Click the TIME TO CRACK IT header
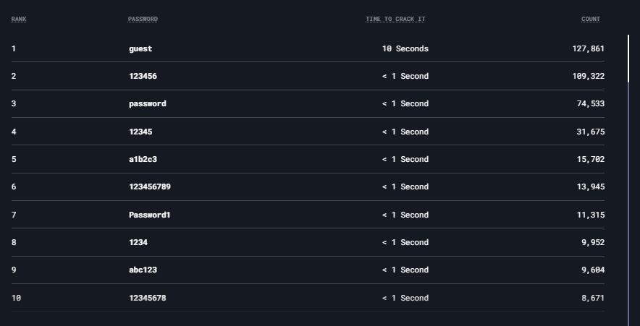 coord(395,19)
